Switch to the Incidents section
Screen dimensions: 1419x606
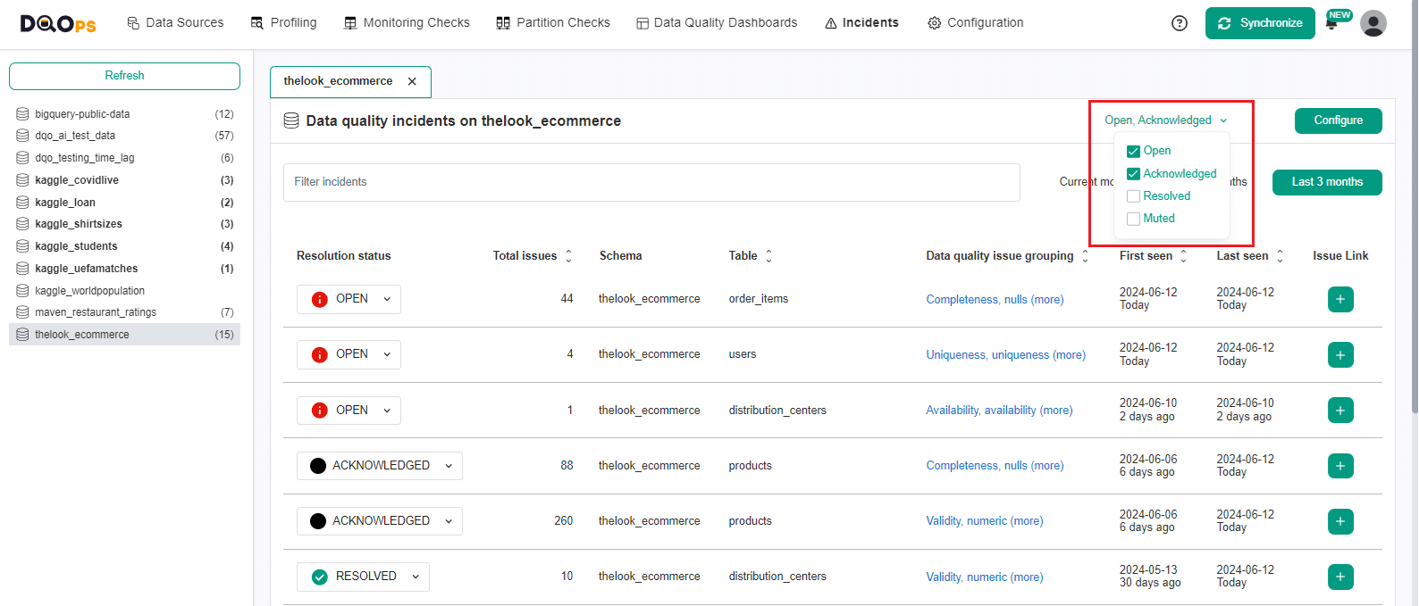pos(861,23)
